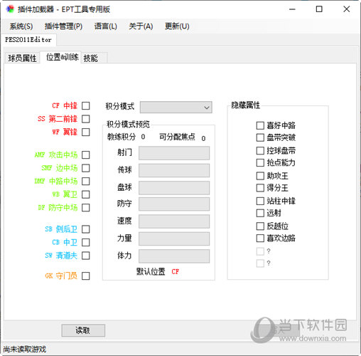This screenshot has height=356, width=361.
Task: Open the 系统(S) menu
Action: [21, 26]
